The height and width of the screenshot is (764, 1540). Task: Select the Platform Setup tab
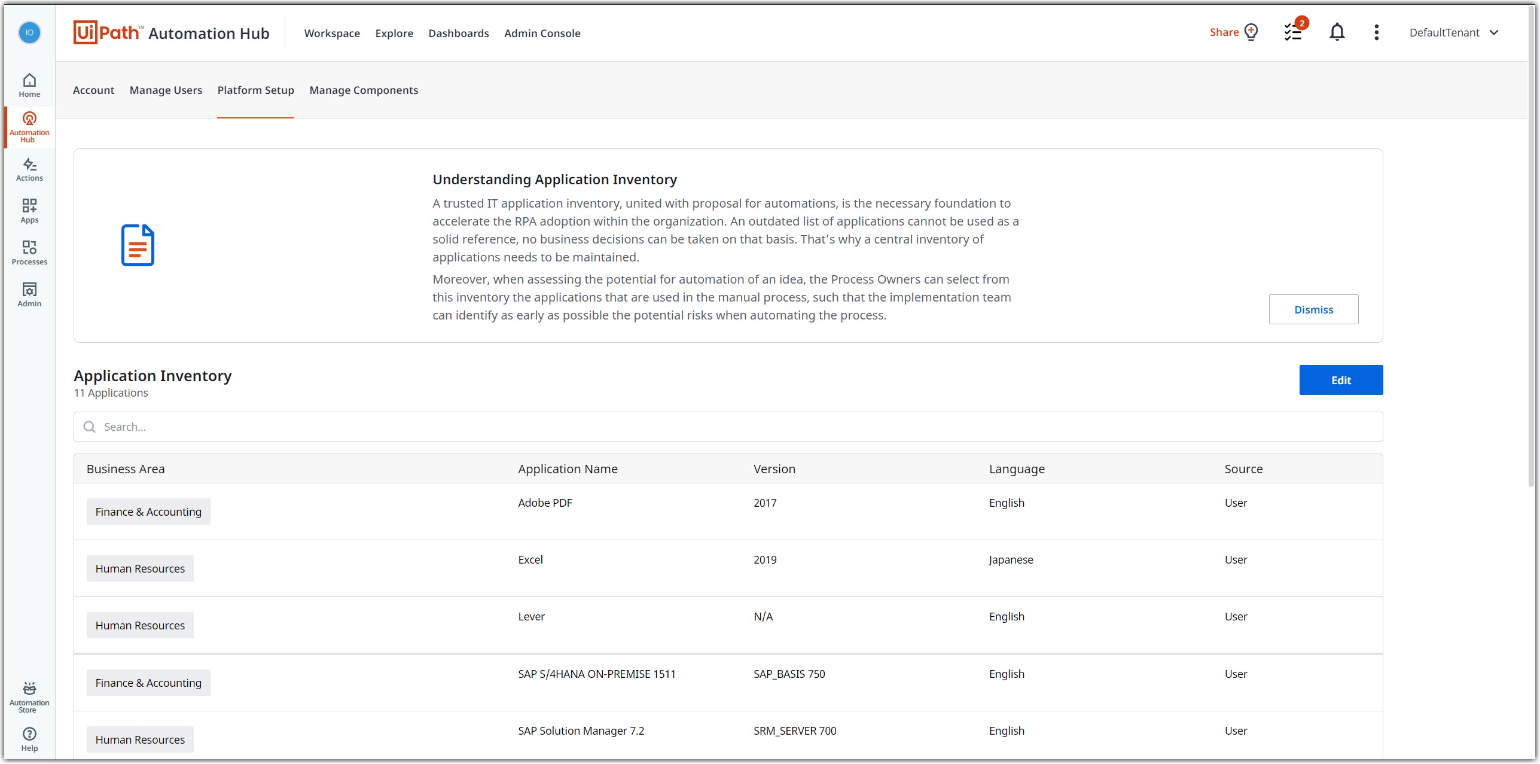[x=255, y=90]
